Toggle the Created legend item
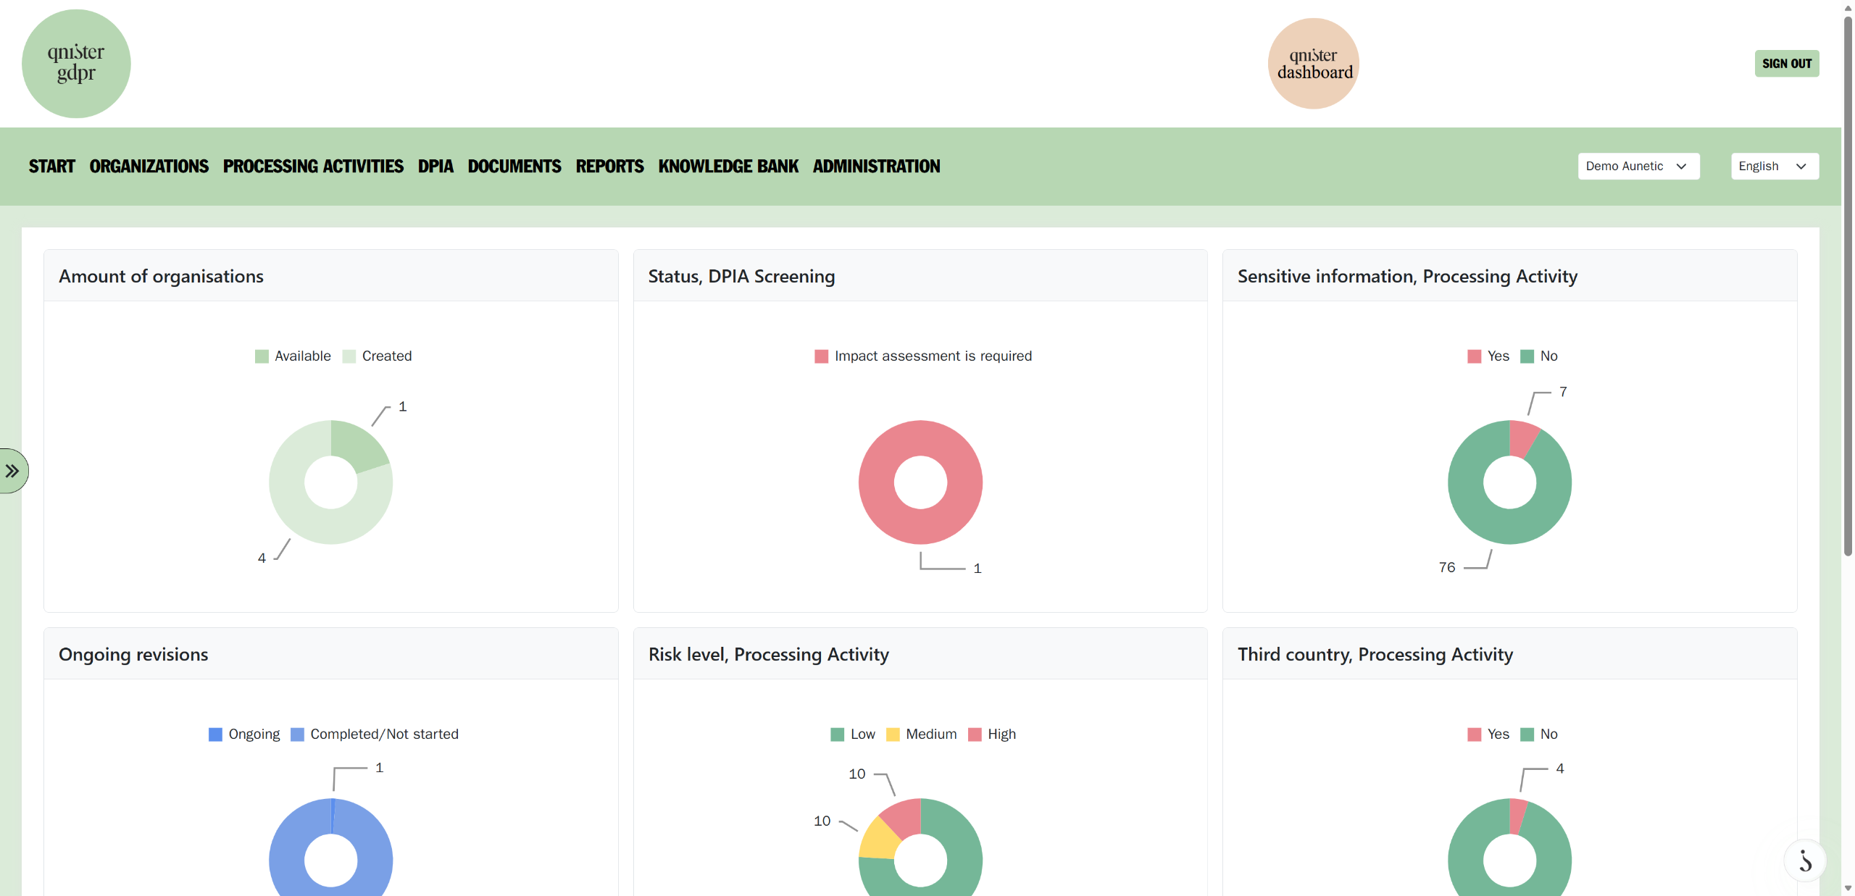The width and height of the screenshot is (1855, 896). (377, 356)
